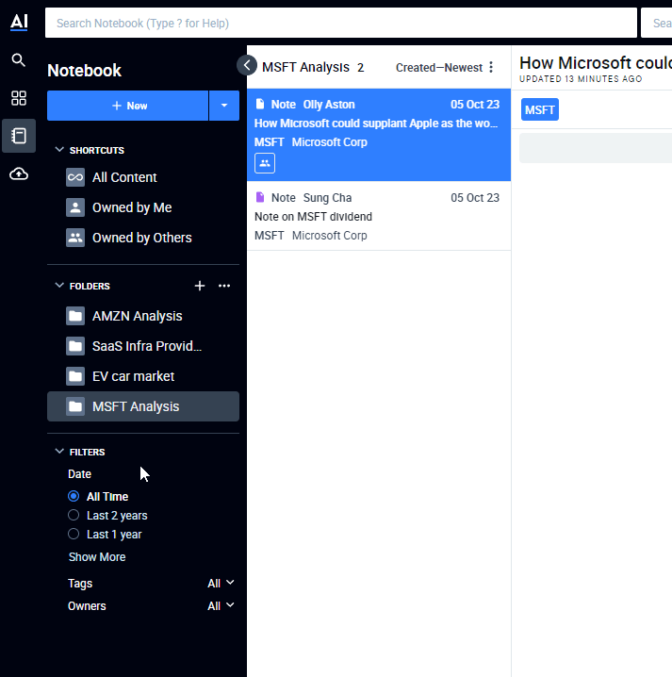Open the New button dropdown arrow
672x677 pixels.
click(224, 106)
